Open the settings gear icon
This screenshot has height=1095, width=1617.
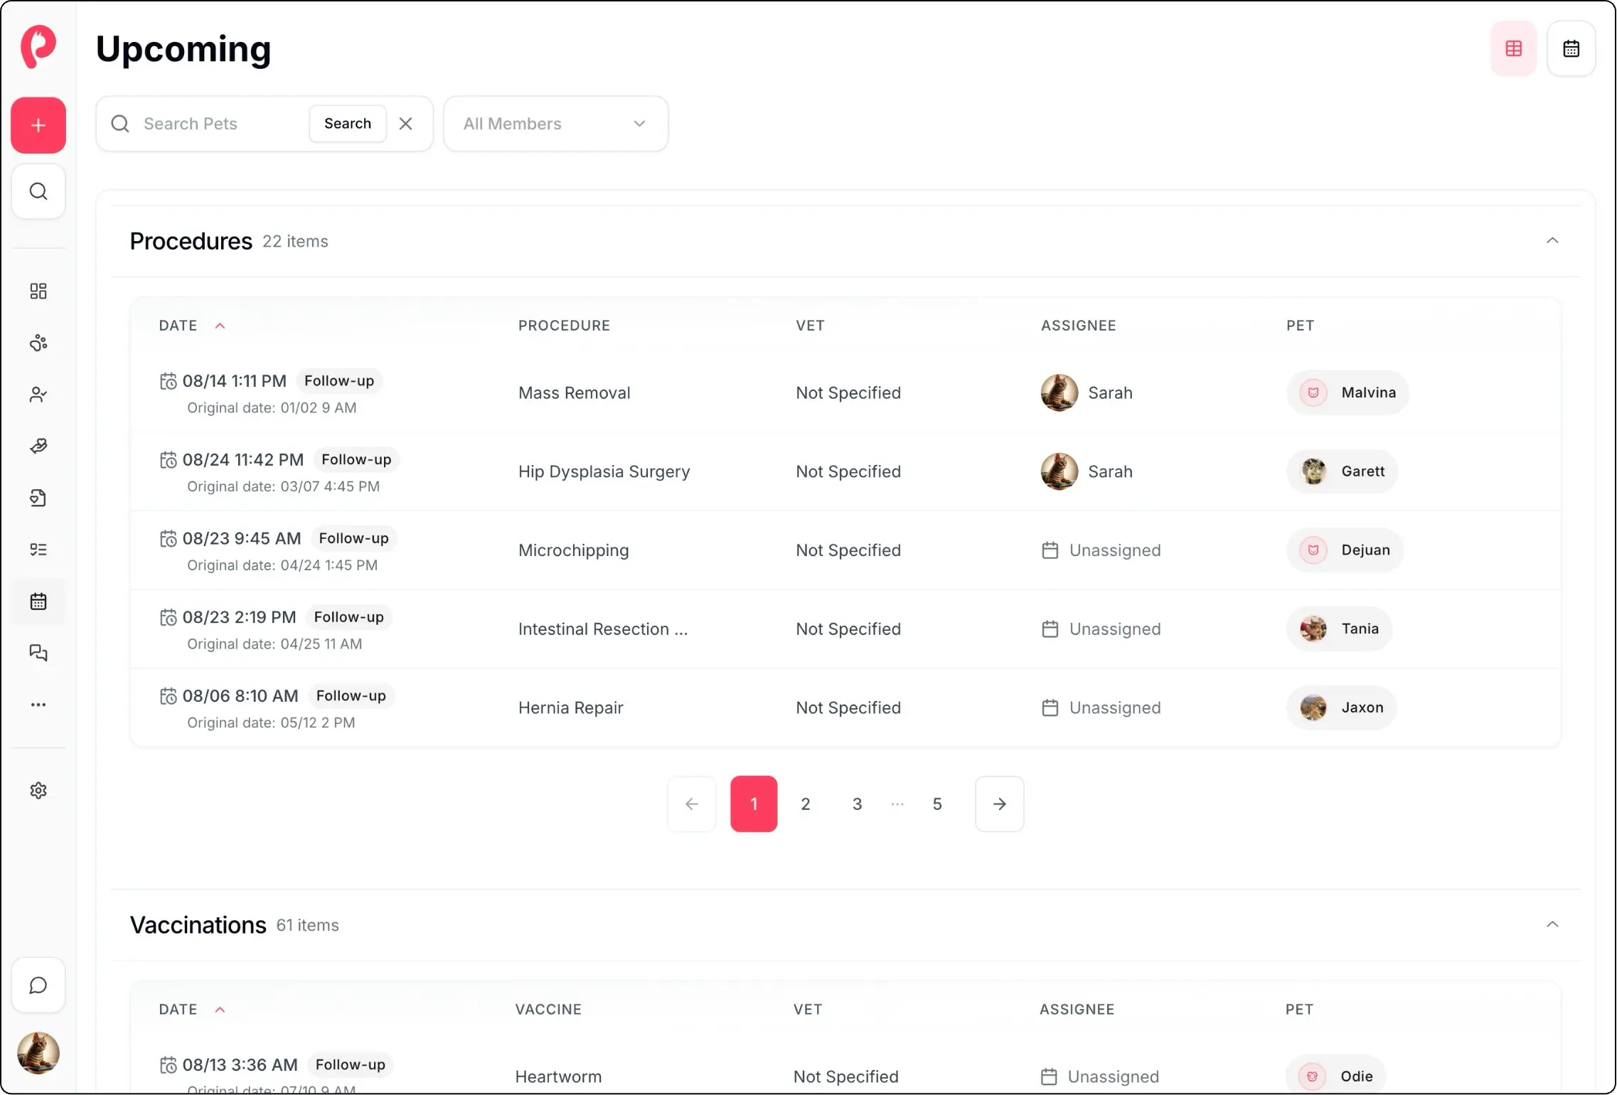[38, 790]
